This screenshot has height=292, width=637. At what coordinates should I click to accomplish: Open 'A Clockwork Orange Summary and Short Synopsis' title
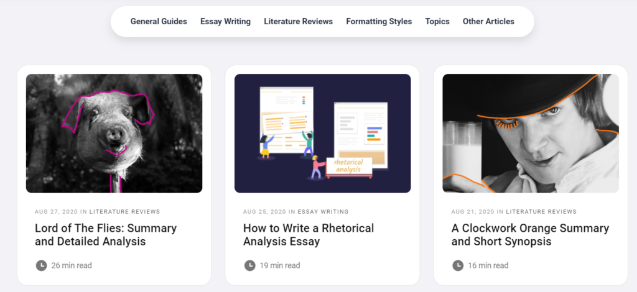pos(530,235)
